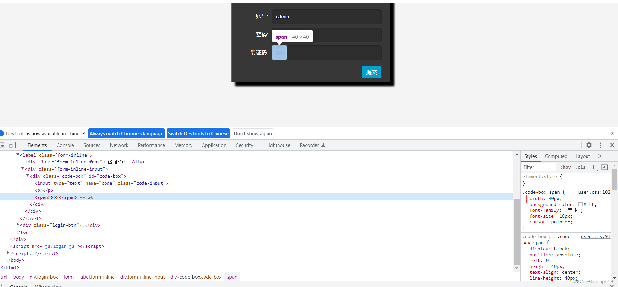The width and height of the screenshot is (618, 287).
Task: Open the Computed styles tab
Action: pos(556,156)
